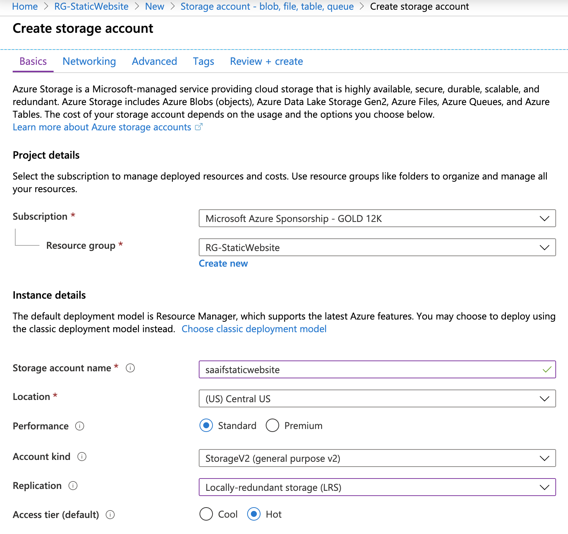Open RG-StaticWebsite breadcrumb link
568x534 pixels.
pyautogui.click(x=91, y=6)
